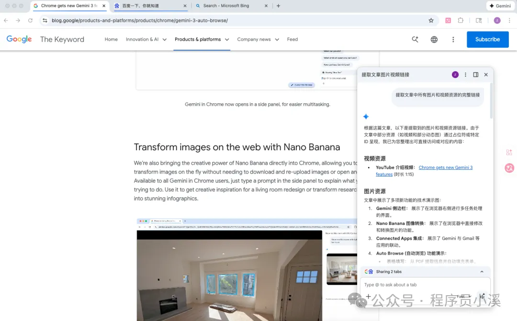Go back with the browser back arrow

click(x=6, y=21)
